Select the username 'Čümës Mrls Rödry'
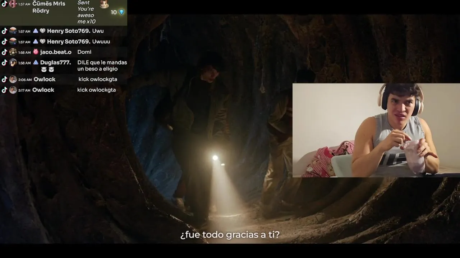The image size is (460, 258). pos(49,7)
